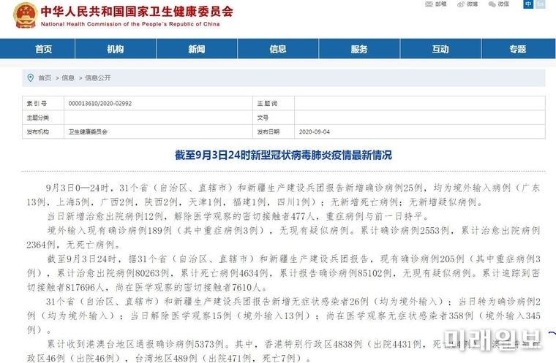556x363 pixels.
Task: Switch language to 中 Chinese
Action: tap(528, 4)
